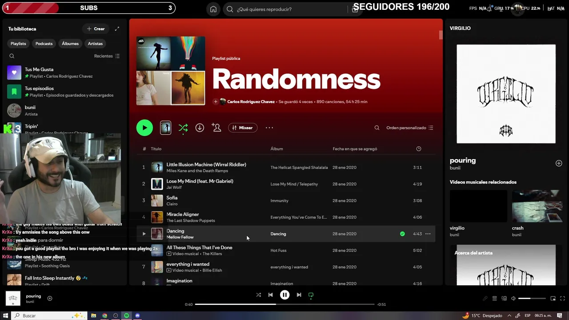Open playlist preview cover button beside play
The image size is (569, 320).
[x=165, y=128]
